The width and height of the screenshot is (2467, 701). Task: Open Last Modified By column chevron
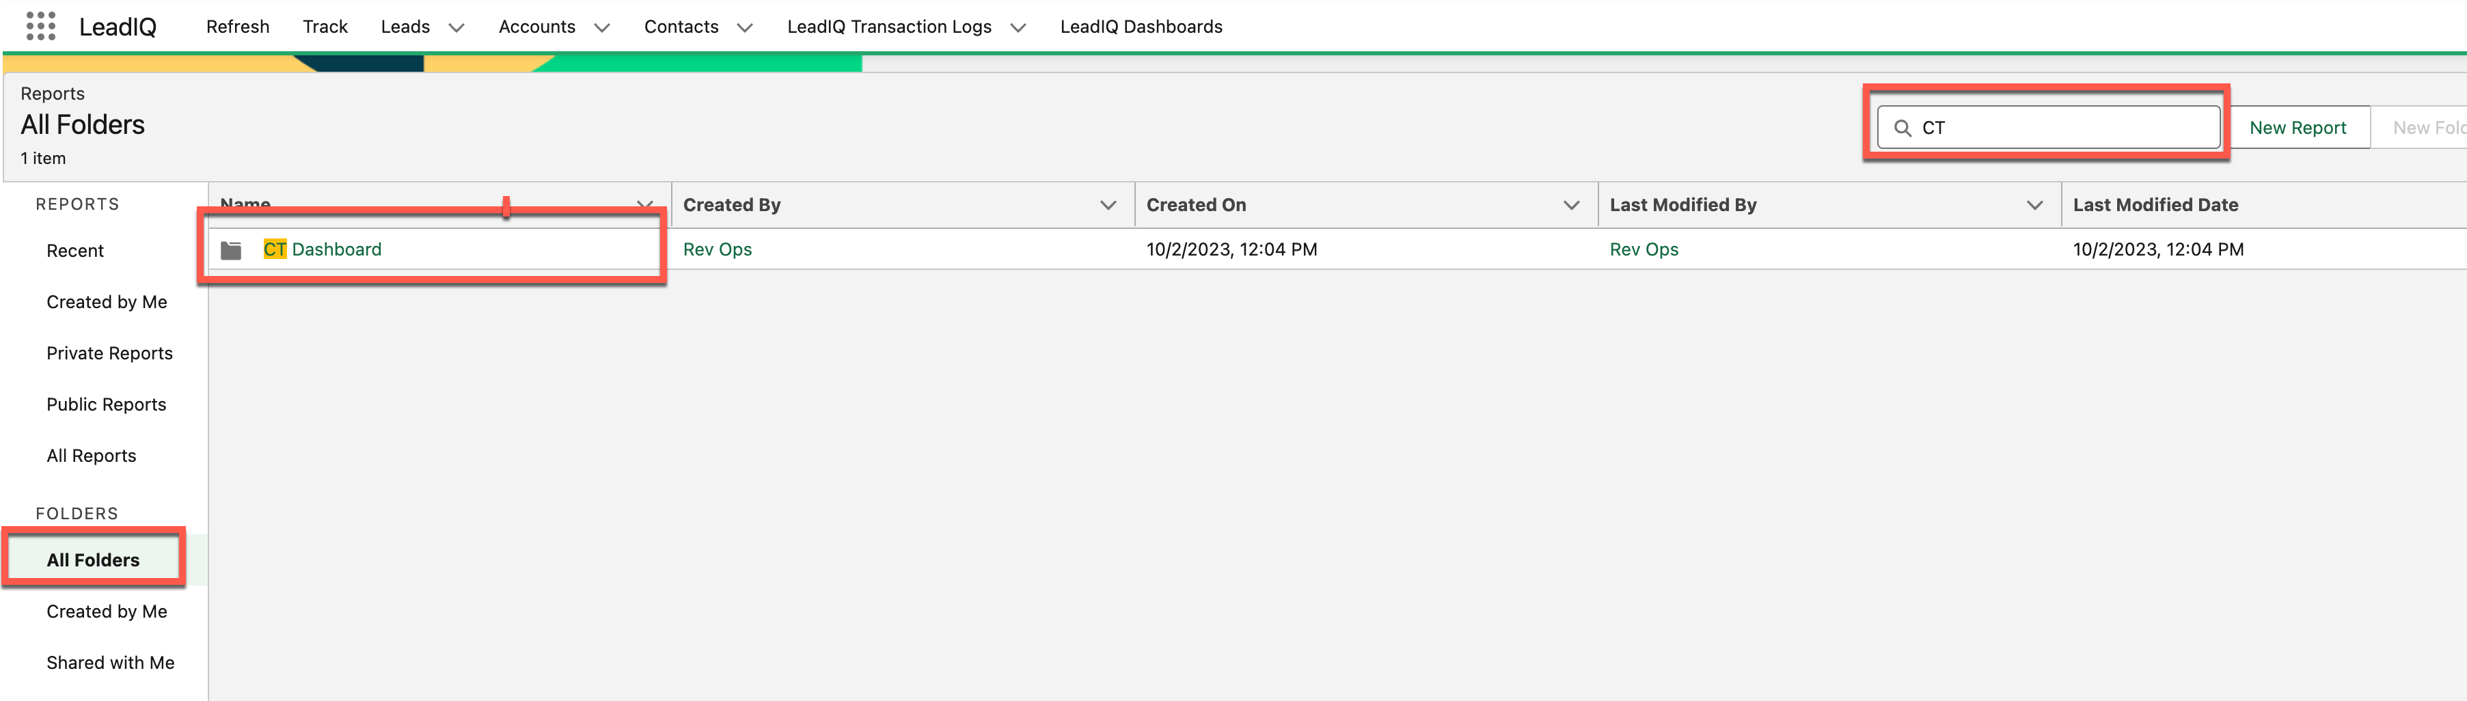coord(2034,205)
